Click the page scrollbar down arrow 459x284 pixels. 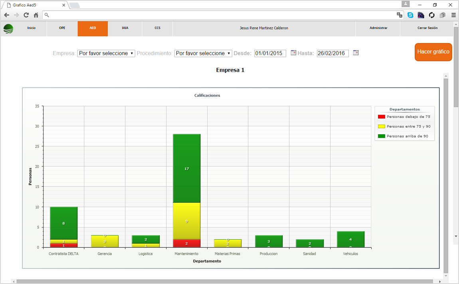coord(456,236)
